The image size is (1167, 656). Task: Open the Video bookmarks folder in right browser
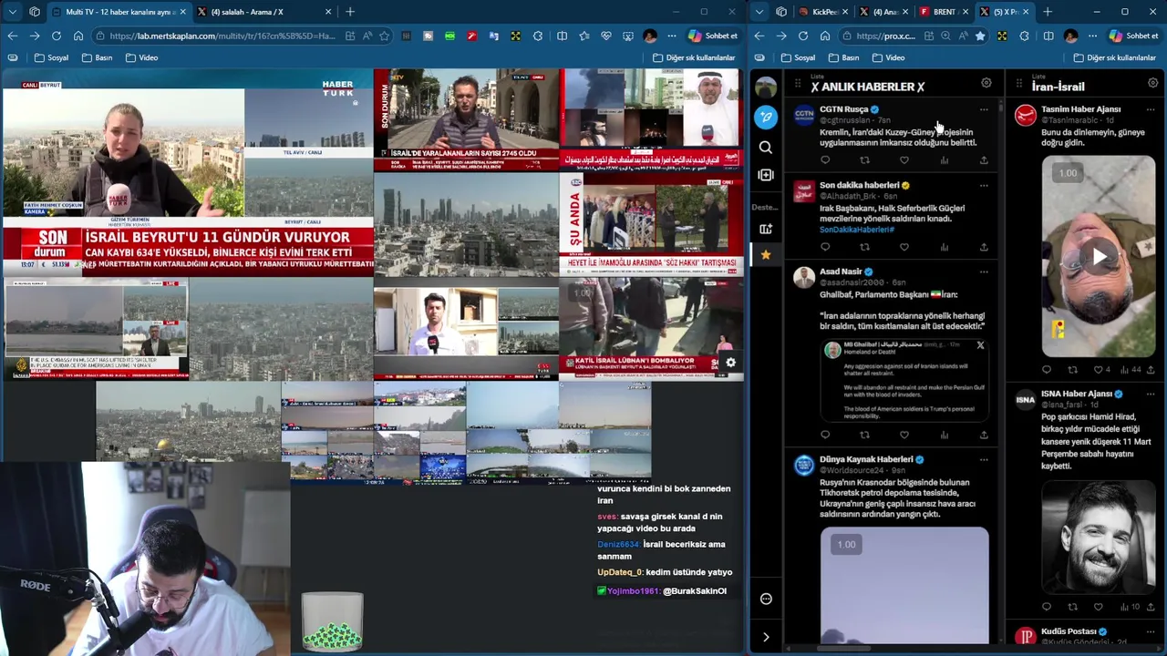(889, 57)
